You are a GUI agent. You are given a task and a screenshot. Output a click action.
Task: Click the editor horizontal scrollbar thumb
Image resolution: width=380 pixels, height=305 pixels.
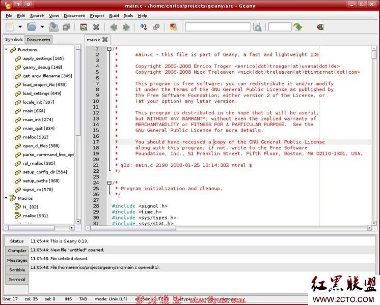[133, 228]
